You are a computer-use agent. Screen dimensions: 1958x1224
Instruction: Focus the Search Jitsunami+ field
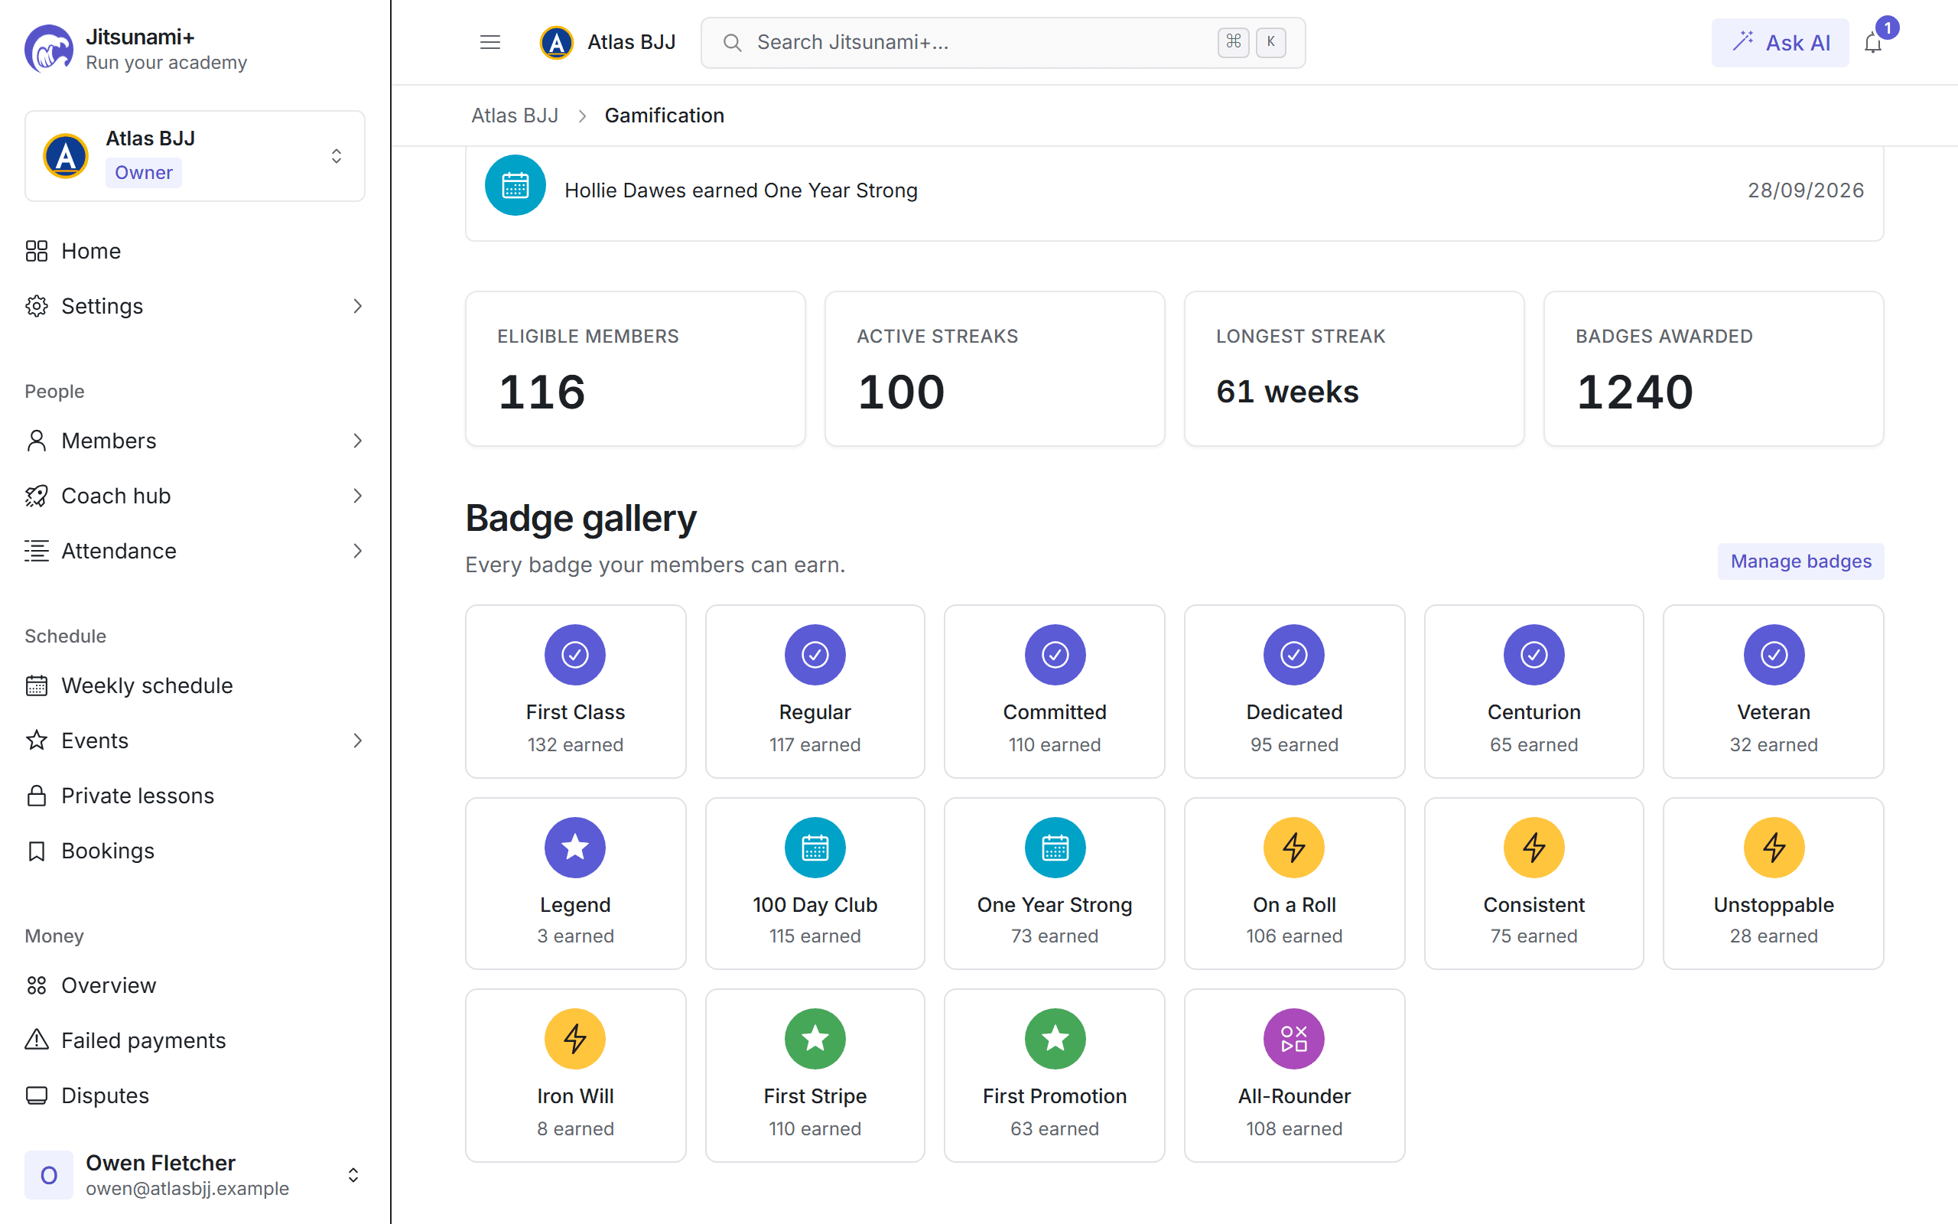tap(1003, 42)
